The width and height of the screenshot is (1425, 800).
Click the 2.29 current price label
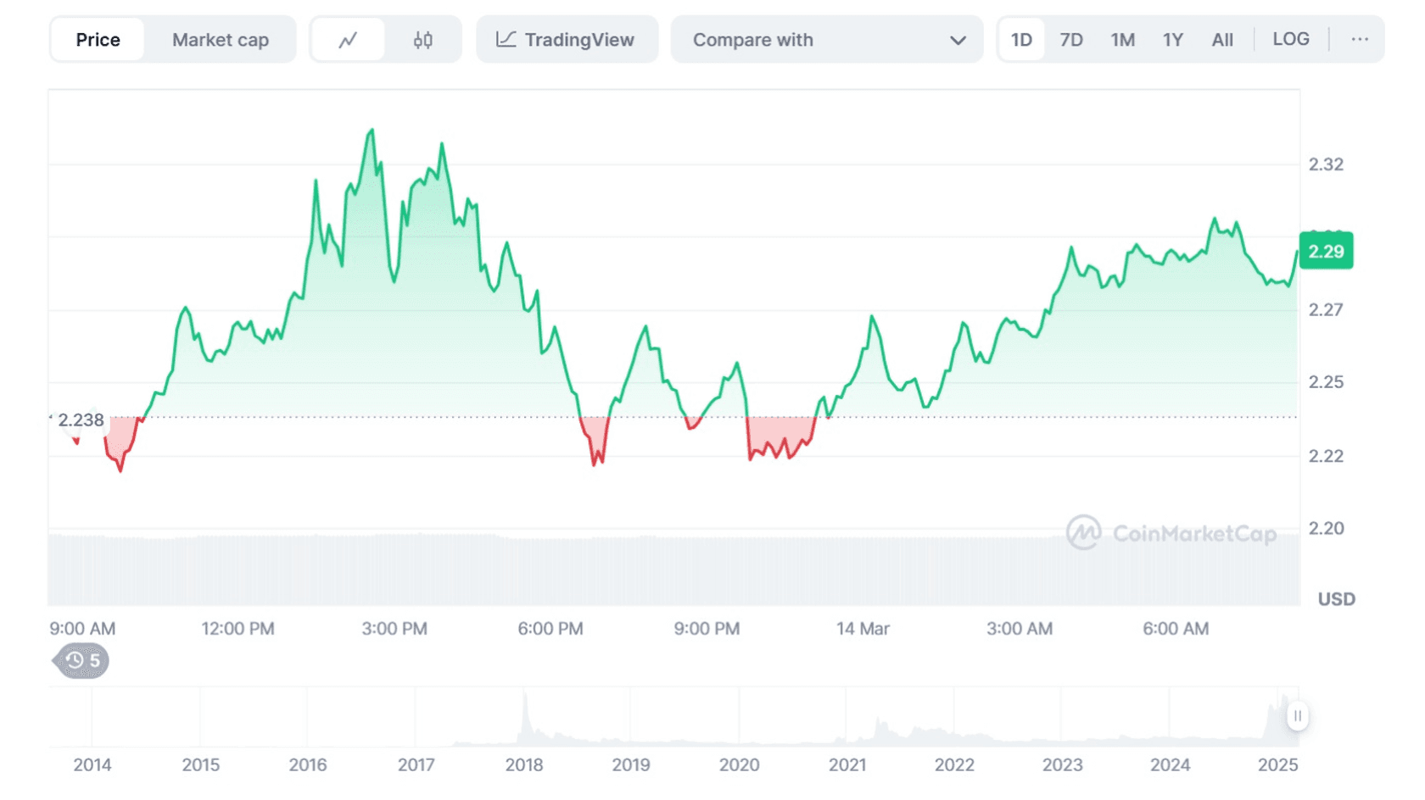click(1325, 252)
